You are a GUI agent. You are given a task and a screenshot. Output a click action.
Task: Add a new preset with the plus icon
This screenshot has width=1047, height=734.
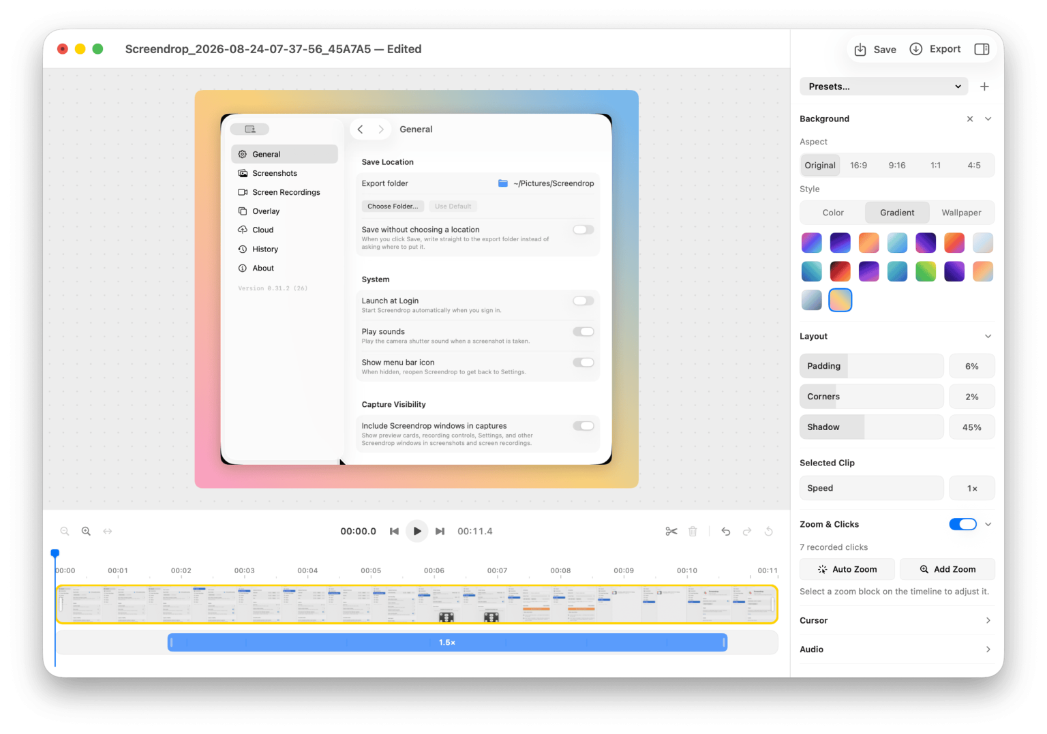pos(984,87)
